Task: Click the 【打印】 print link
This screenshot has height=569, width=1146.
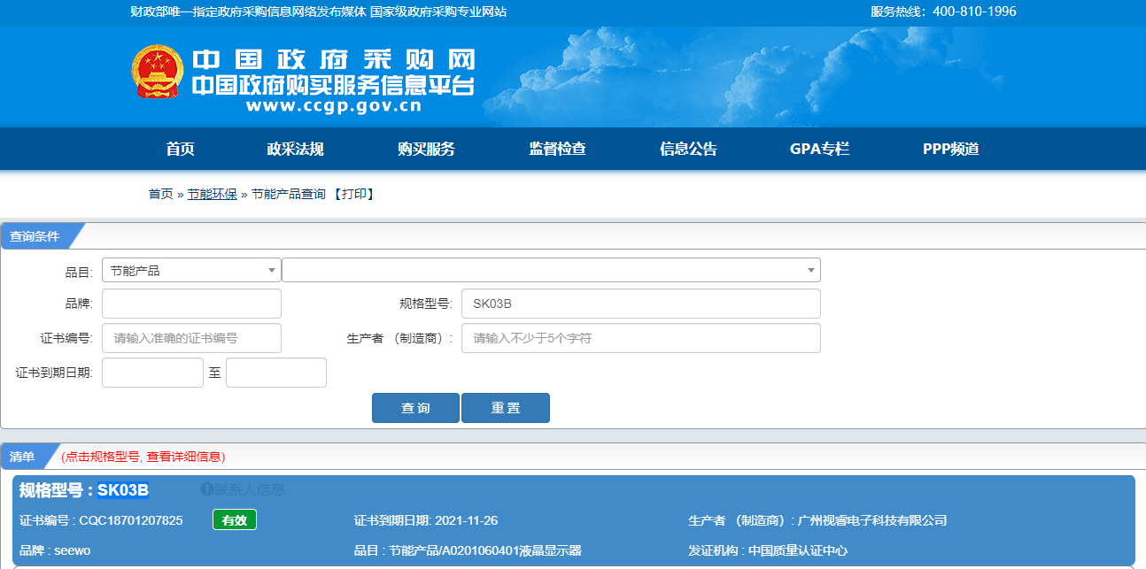Action: (353, 194)
